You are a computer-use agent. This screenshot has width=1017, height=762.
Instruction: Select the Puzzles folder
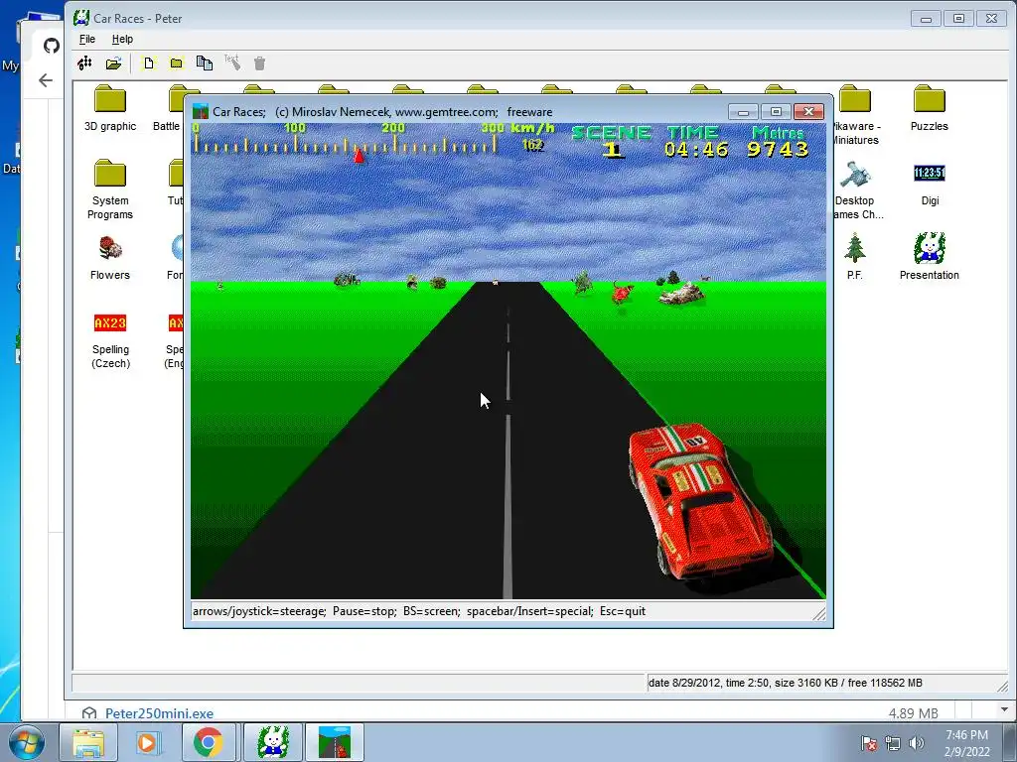point(929,108)
